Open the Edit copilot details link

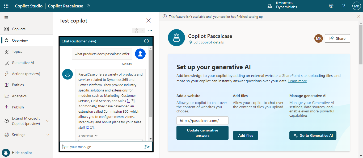click(208, 42)
